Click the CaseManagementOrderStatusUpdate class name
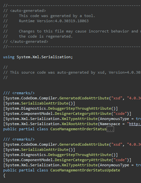Image resolution: width=141 pixels, height=183 pixels. click(85, 170)
